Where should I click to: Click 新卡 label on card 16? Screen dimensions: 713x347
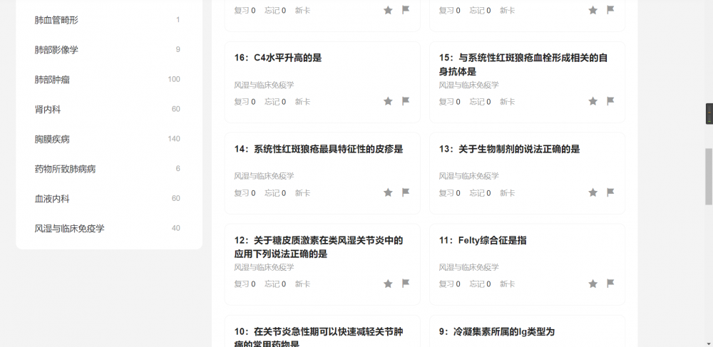[x=302, y=102]
